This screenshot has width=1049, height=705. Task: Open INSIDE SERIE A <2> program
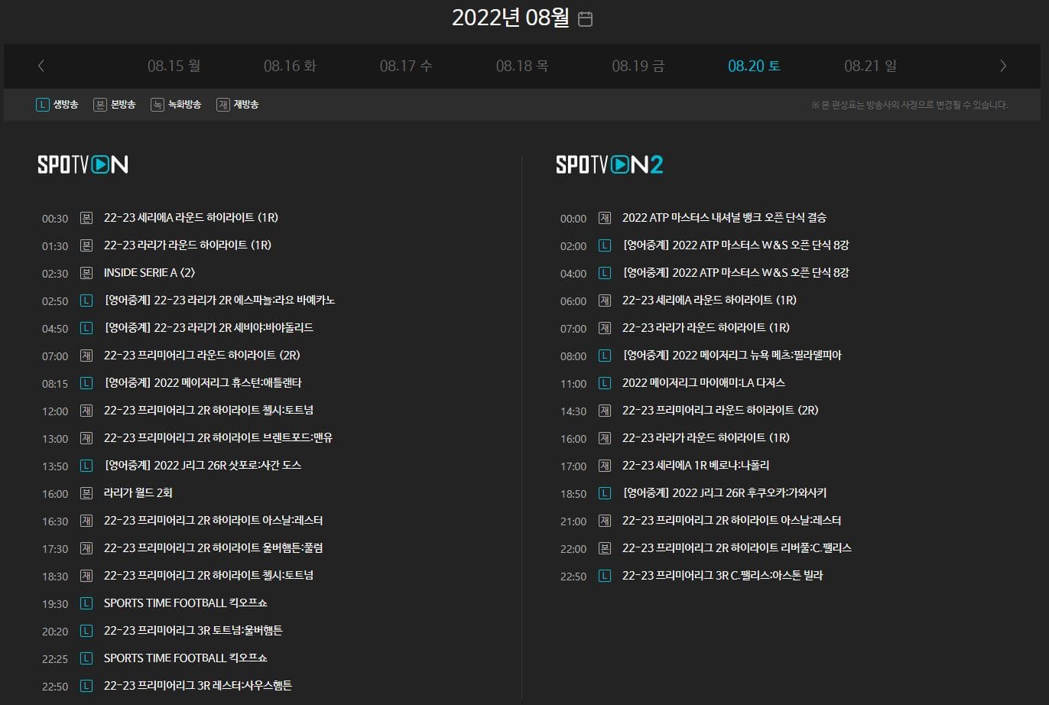point(149,273)
